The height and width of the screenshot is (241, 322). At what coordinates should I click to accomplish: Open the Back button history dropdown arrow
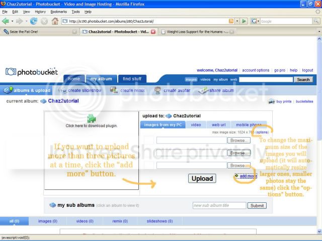coord(12,21)
